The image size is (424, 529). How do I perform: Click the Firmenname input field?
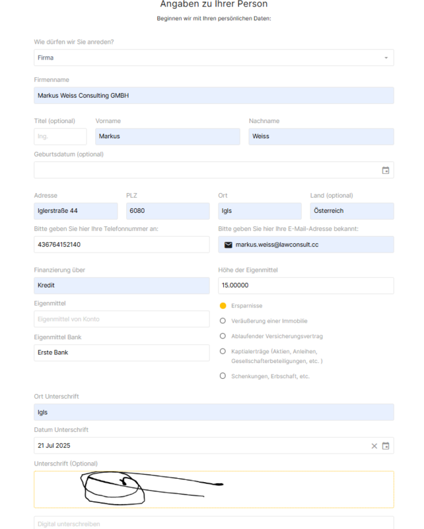pyautogui.click(x=213, y=95)
